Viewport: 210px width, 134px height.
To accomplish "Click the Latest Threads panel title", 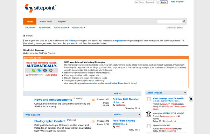I will click(x=154, y=93).
